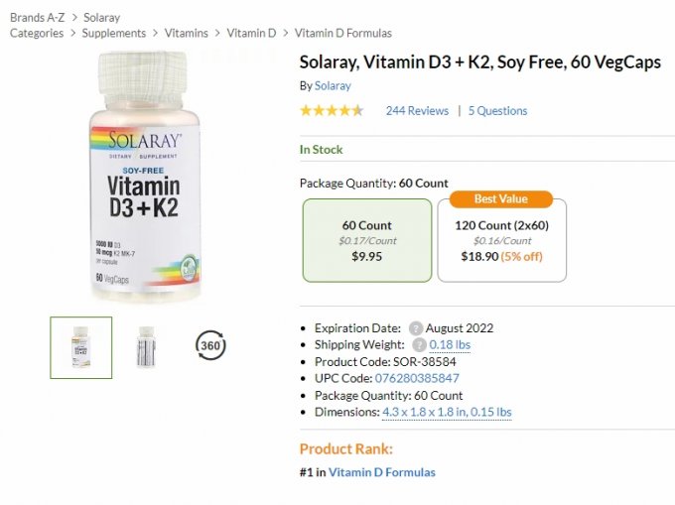Screen dimensions: 675x505
Task: Open Vitamin D breadcrumb link
Action: 251,34
